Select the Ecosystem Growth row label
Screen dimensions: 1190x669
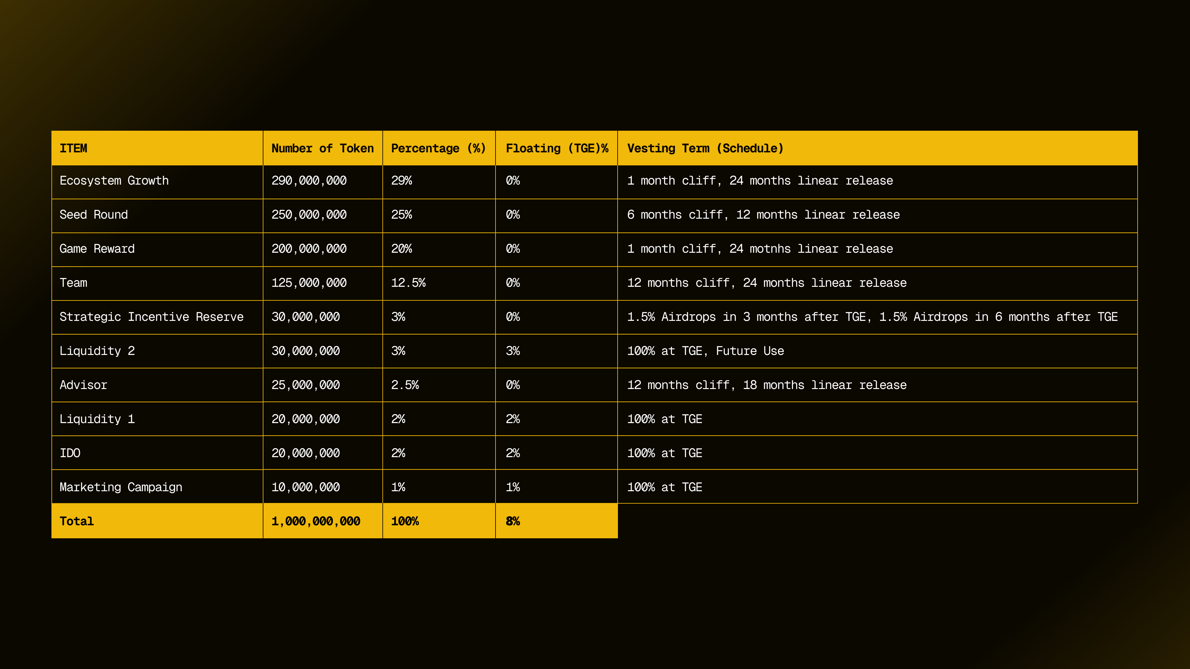coord(114,181)
